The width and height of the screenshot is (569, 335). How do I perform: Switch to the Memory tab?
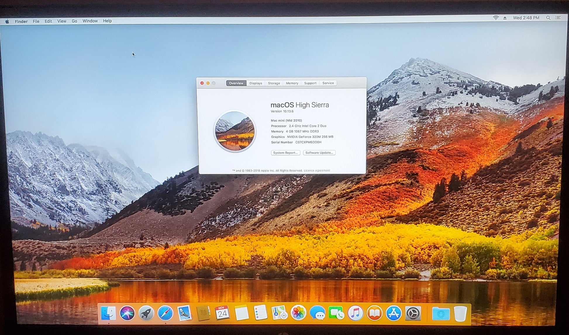pos(292,83)
